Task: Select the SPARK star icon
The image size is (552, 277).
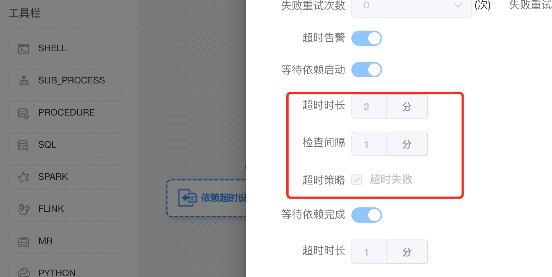Action: point(24,177)
